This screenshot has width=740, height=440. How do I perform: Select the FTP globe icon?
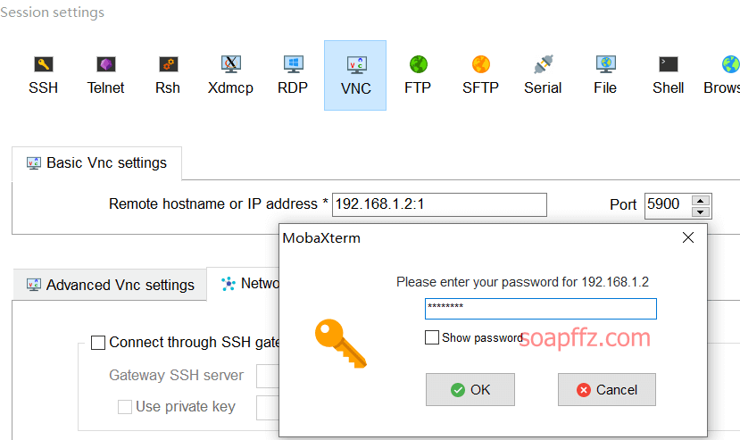click(x=418, y=64)
